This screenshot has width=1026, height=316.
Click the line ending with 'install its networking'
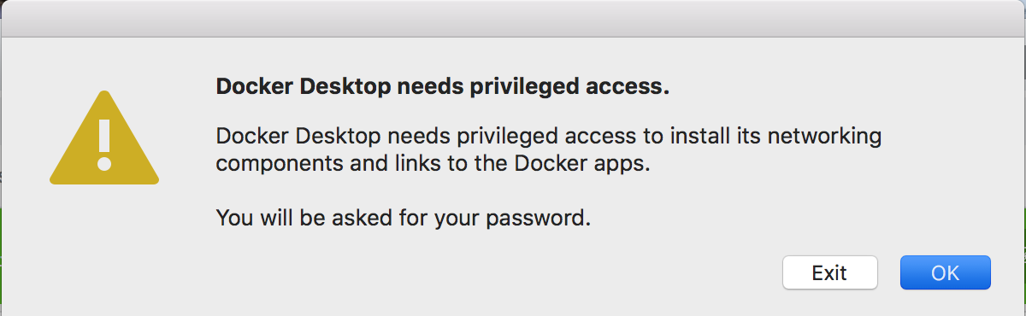coord(548,137)
